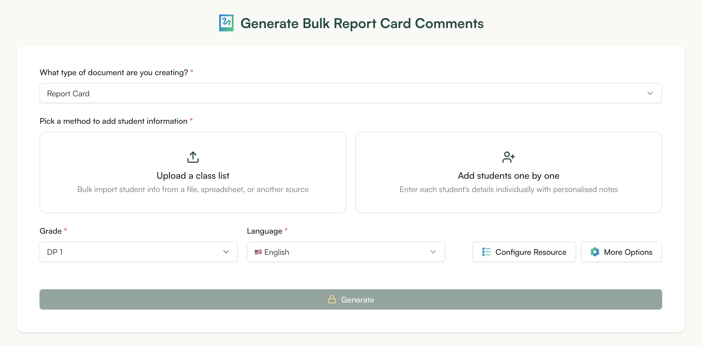
Task: Click the required asterisk next to 'Grade'
Action: (65, 230)
